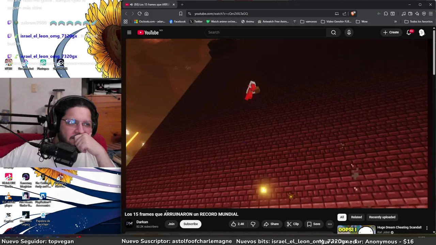The height and width of the screenshot is (245, 436).
Task: Open the Brave VPN shield icon
Action: (x=424, y=14)
